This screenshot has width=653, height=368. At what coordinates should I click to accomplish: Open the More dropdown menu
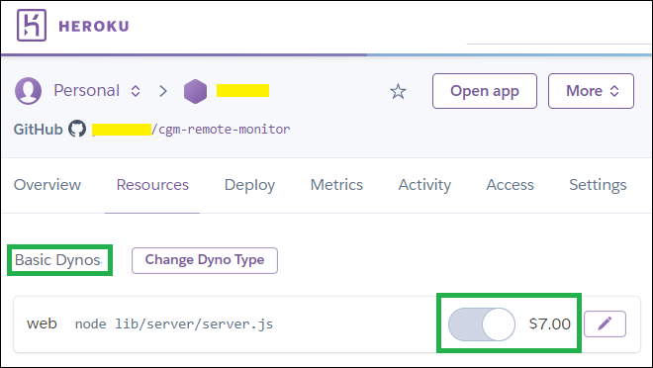591,91
